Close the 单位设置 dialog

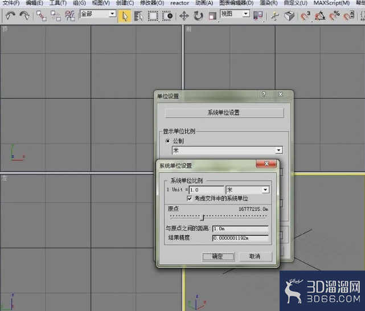[x=281, y=95]
